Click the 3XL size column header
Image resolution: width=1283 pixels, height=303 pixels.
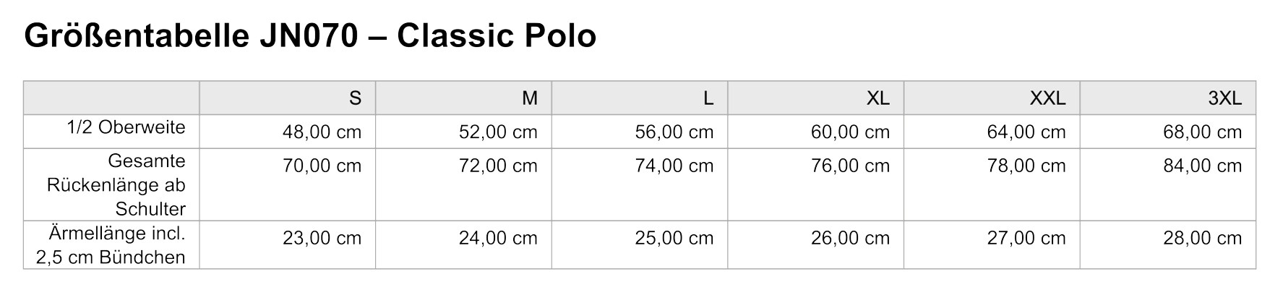(1224, 98)
